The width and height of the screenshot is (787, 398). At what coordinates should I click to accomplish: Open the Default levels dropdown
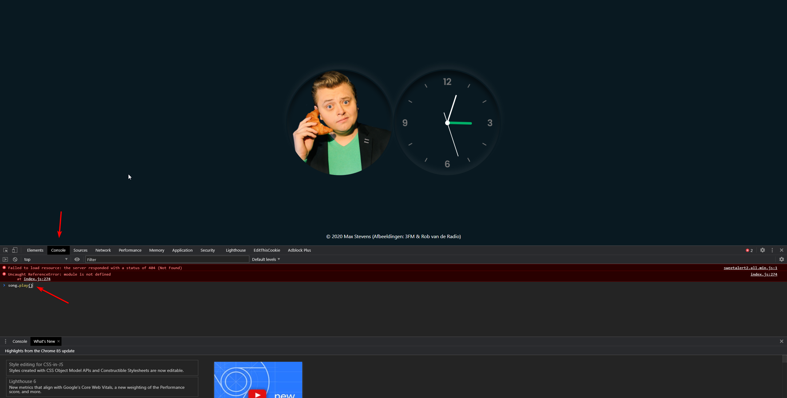point(266,259)
